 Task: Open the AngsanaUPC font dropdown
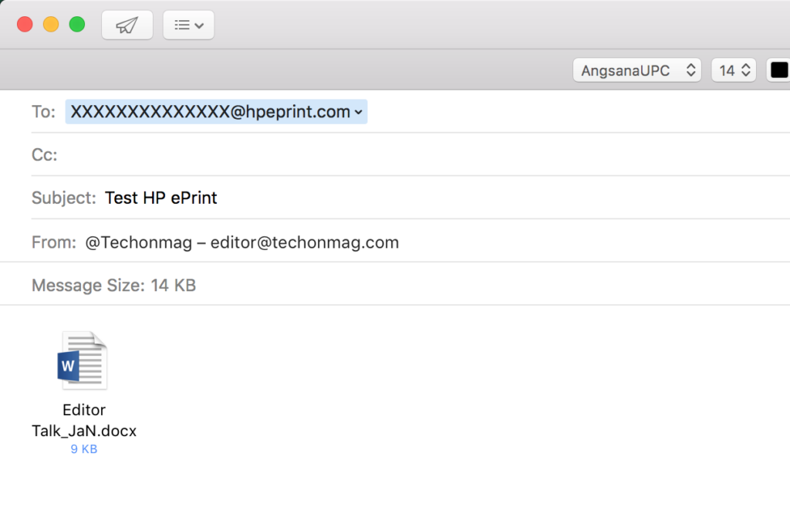[x=636, y=70]
